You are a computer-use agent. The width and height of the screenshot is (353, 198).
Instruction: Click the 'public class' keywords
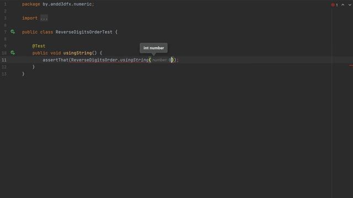coord(38,32)
